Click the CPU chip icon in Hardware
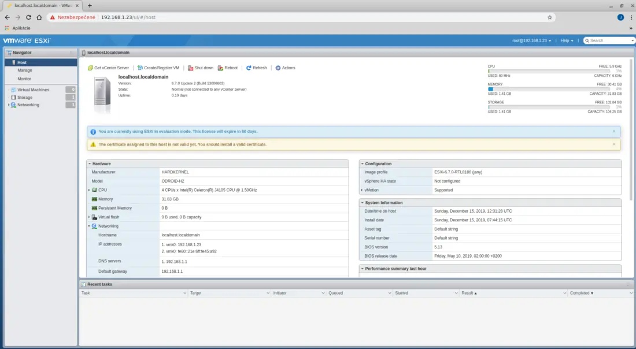 pos(94,190)
